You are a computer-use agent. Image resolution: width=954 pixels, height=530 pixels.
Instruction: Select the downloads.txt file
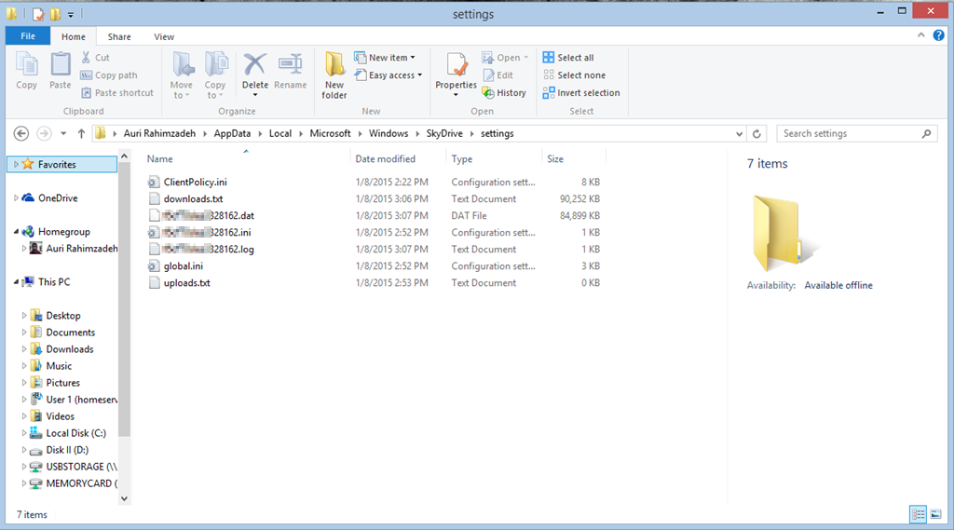point(193,199)
